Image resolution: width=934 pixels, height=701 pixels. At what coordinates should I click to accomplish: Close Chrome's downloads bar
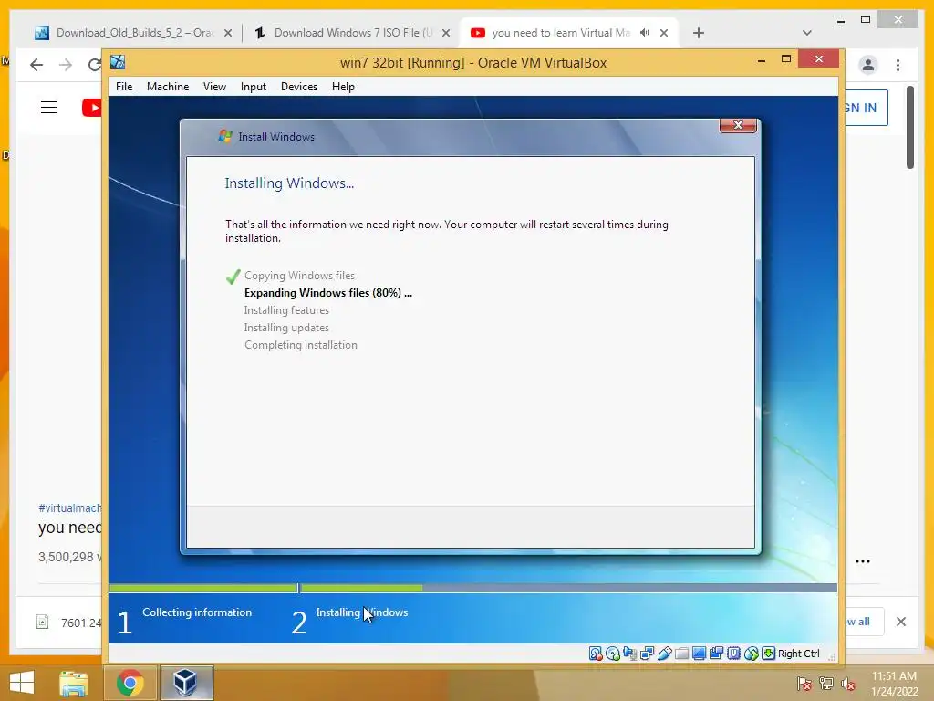point(900,622)
